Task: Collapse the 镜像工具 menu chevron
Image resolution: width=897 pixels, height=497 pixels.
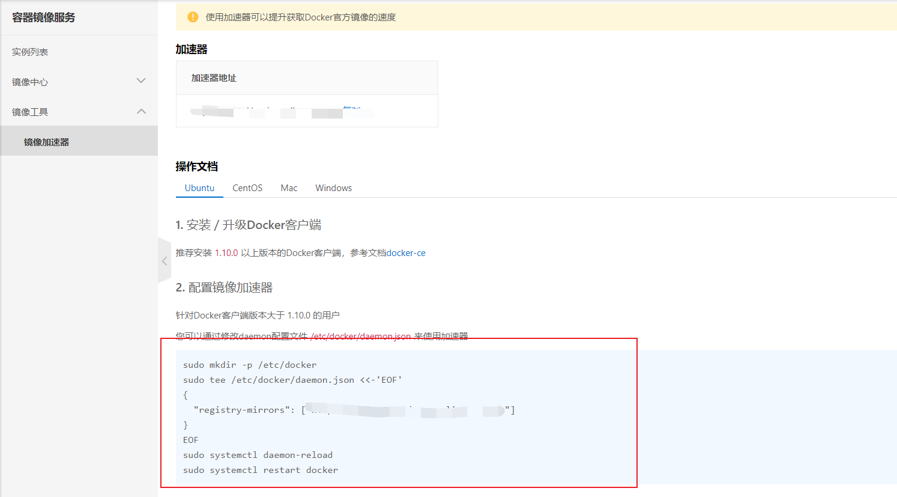Action: [141, 111]
